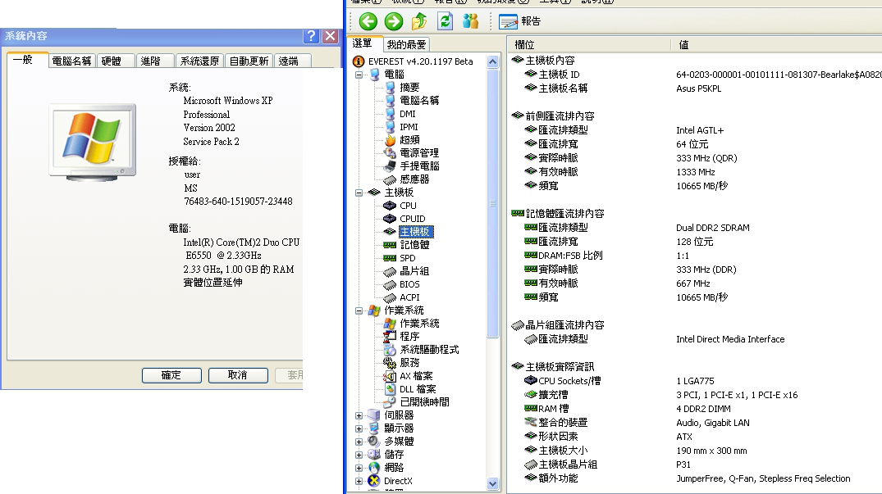Select the 主機板晶片組 row showing P31
The height and width of the screenshot is (494, 882).
coord(696,465)
